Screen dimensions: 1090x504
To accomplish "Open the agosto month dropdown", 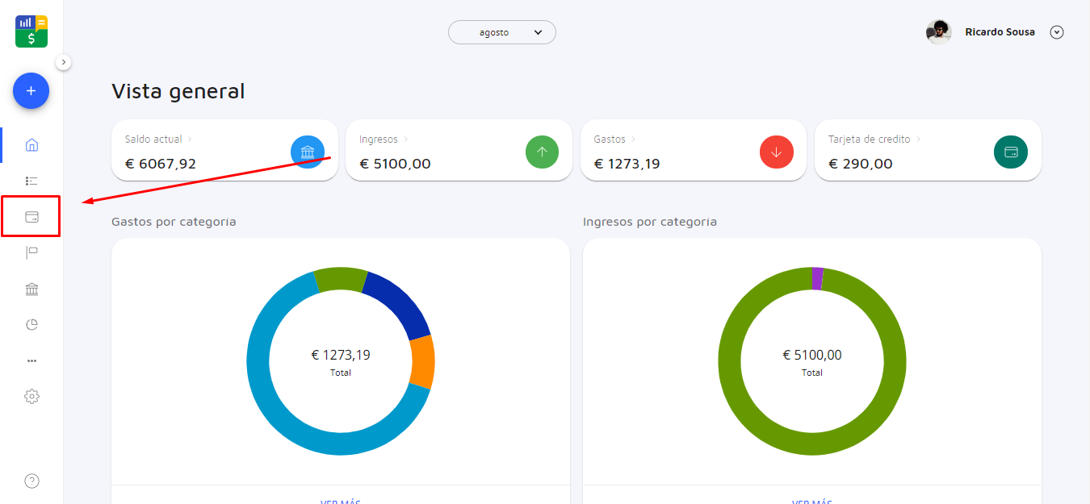I will click(x=502, y=32).
